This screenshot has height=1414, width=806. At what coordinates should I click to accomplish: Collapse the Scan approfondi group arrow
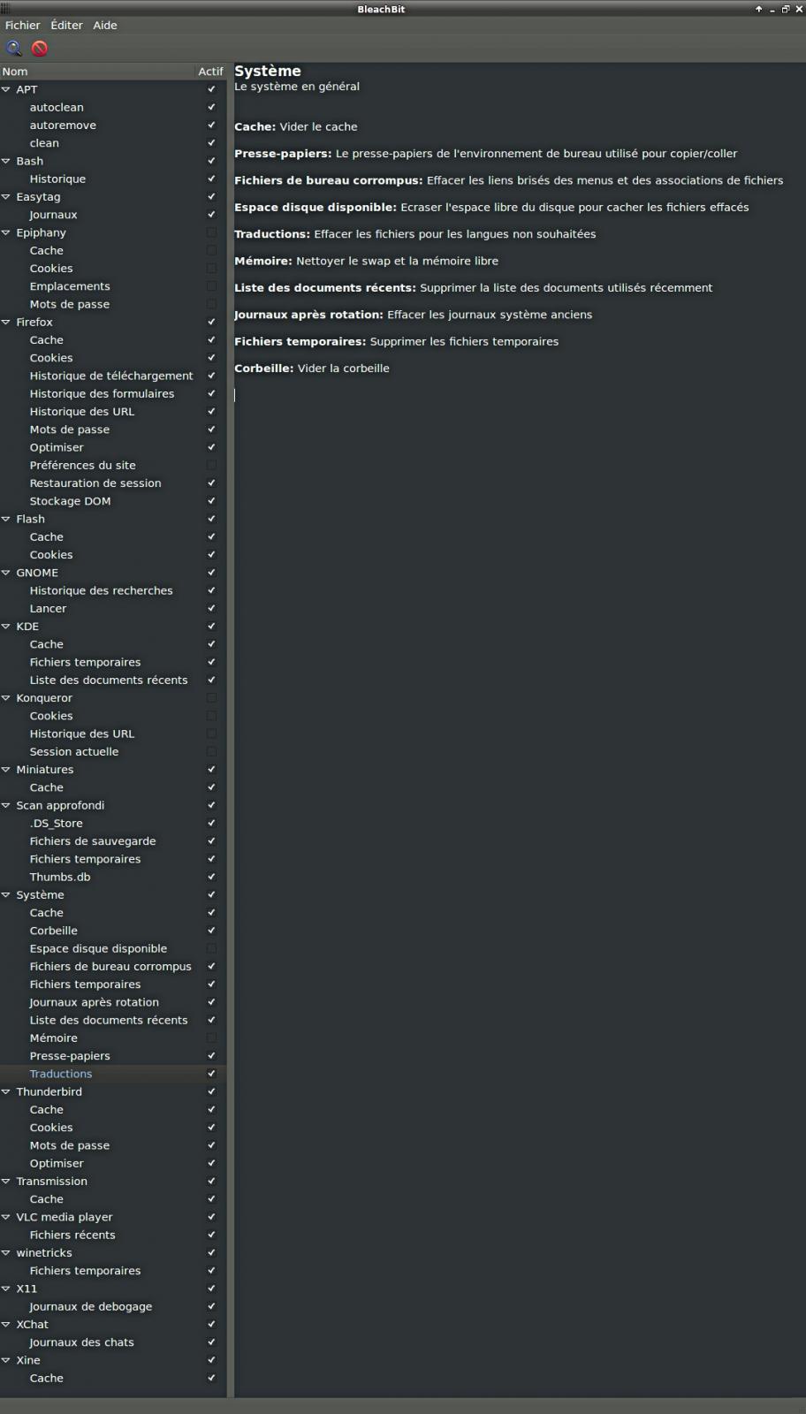tap(6, 805)
